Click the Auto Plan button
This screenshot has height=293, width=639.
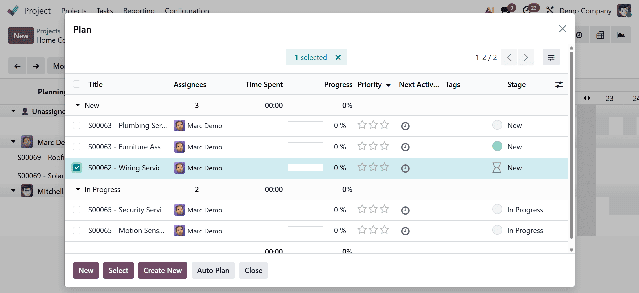pos(213,270)
